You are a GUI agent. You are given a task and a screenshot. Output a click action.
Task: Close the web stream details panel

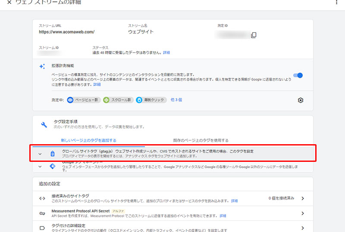(x=9, y=3)
